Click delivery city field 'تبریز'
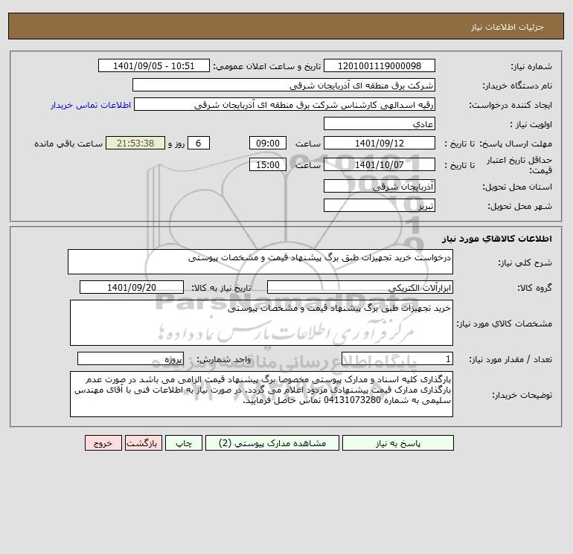 (x=380, y=205)
